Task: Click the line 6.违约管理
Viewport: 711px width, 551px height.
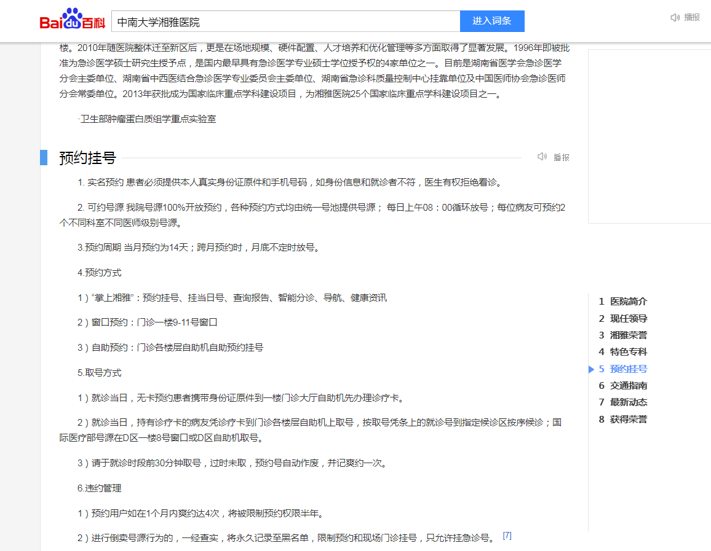Action: (x=99, y=488)
